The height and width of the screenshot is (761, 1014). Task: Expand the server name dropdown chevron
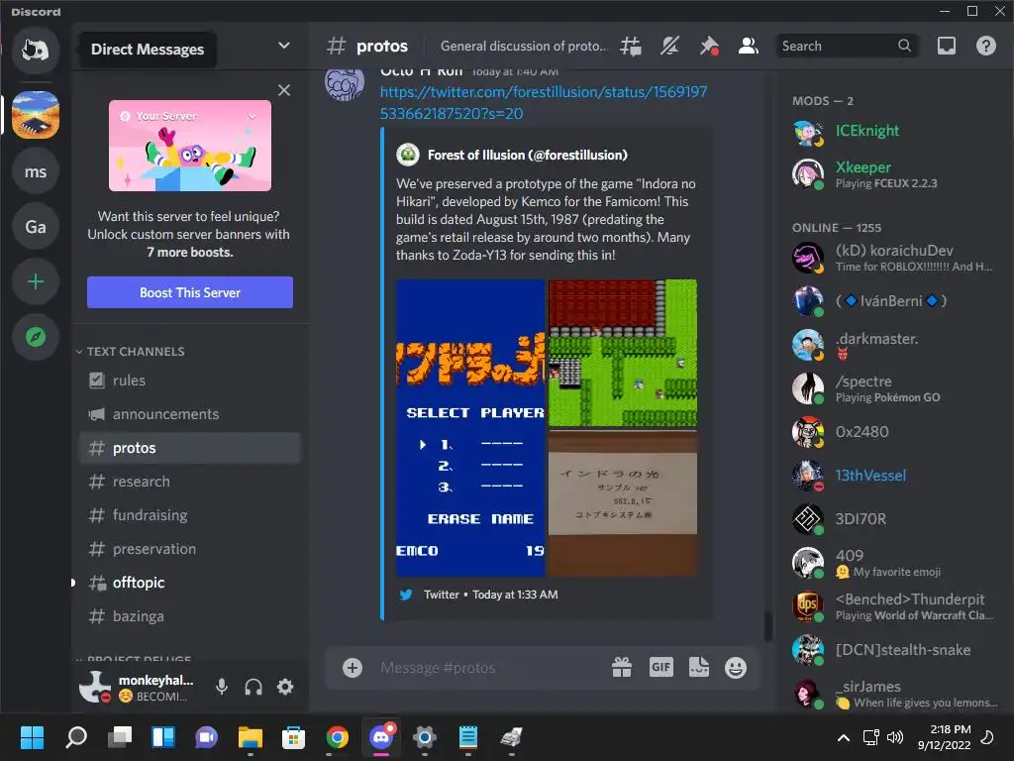coord(284,46)
